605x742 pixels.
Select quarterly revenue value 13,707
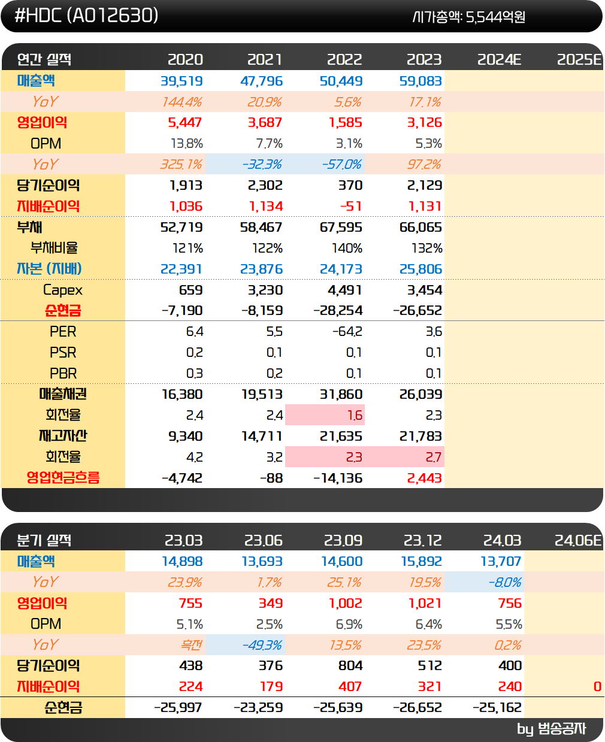pos(501,562)
